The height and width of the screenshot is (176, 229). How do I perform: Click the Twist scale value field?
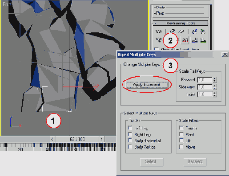tap(205, 94)
